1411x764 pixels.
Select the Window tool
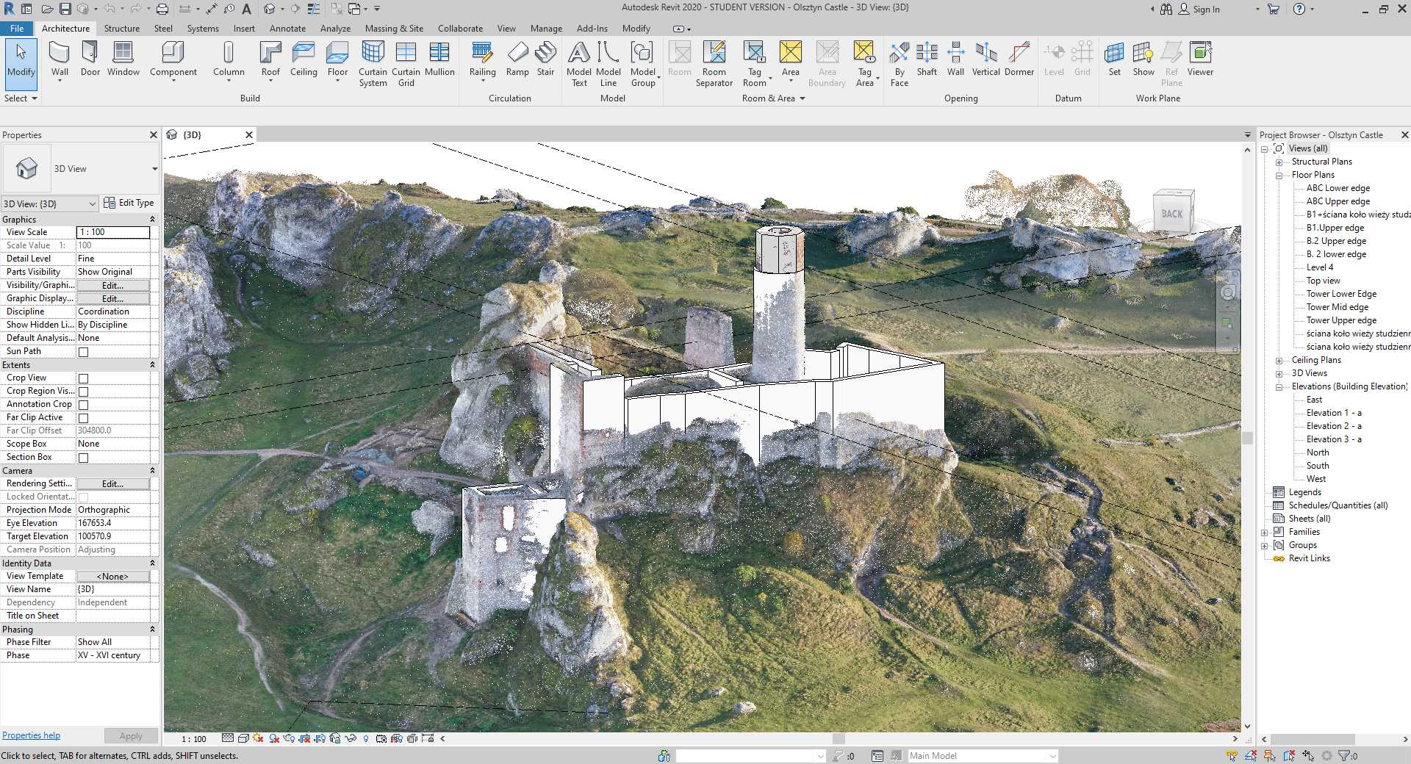pyautogui.click(x=123, y=59)
